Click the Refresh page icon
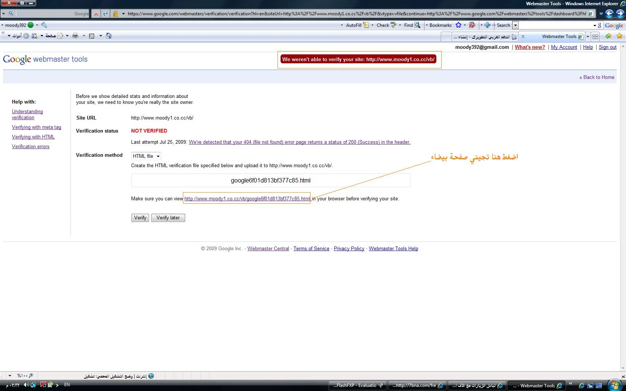Image resolution: width=626 pixels, height=391 pixels. pyautogui.click(x=105, y=14)
